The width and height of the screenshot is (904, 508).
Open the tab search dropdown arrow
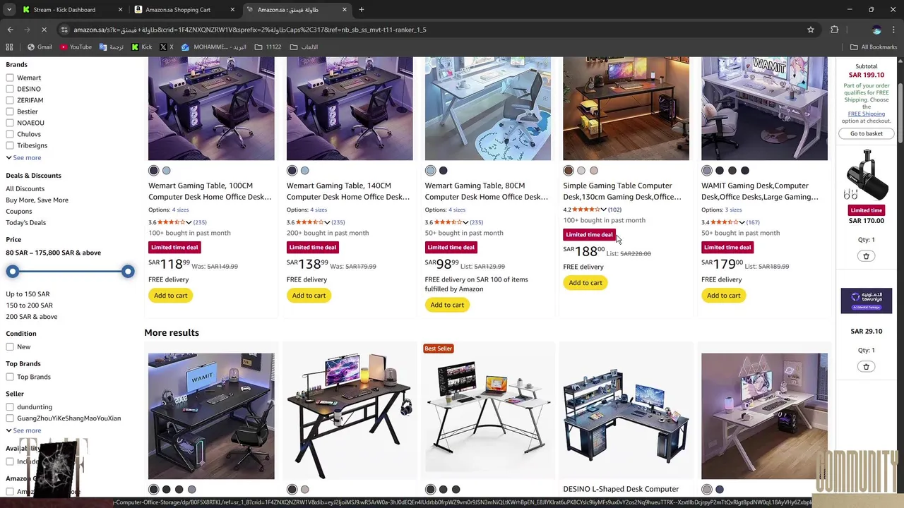click(10, 10)
